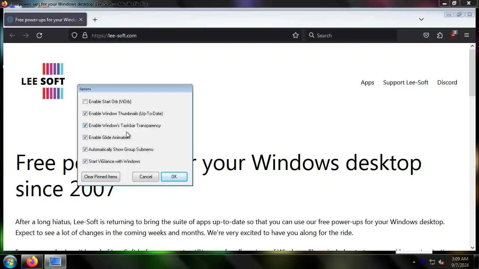Toggle Automatically Show Group Submenu

[x=85, y=149]
